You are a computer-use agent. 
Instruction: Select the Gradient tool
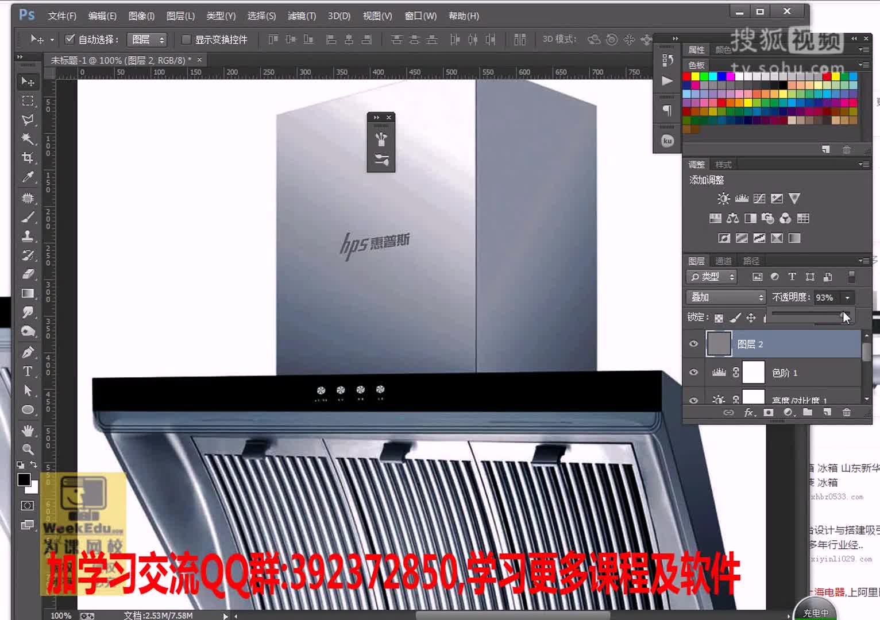coord(28,293)
